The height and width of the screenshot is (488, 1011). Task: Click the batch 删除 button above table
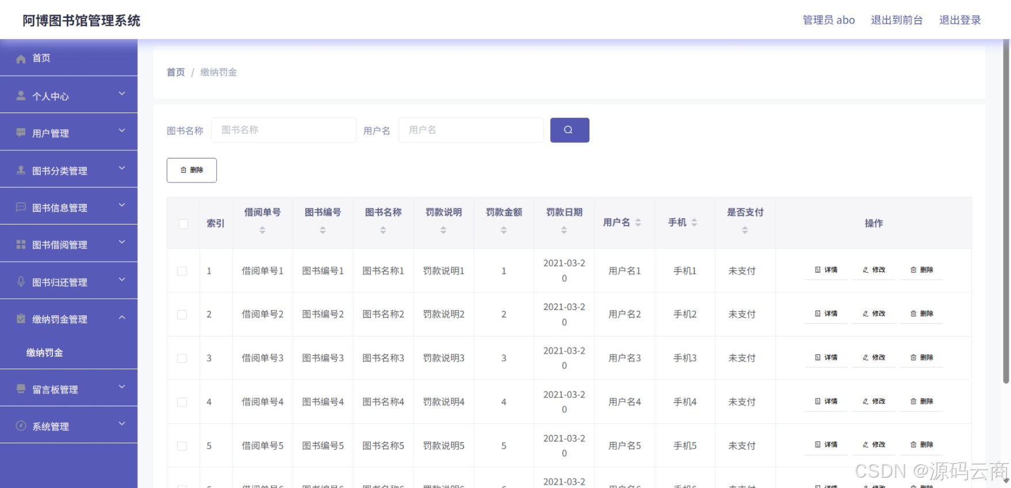tap(192, 170)
